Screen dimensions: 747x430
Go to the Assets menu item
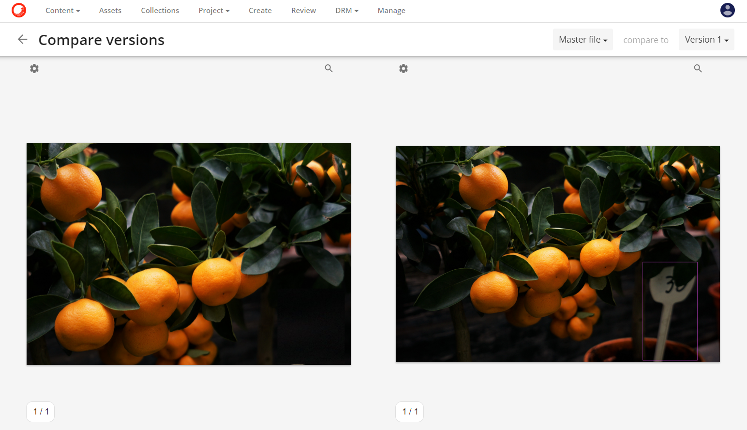point(110,11)
